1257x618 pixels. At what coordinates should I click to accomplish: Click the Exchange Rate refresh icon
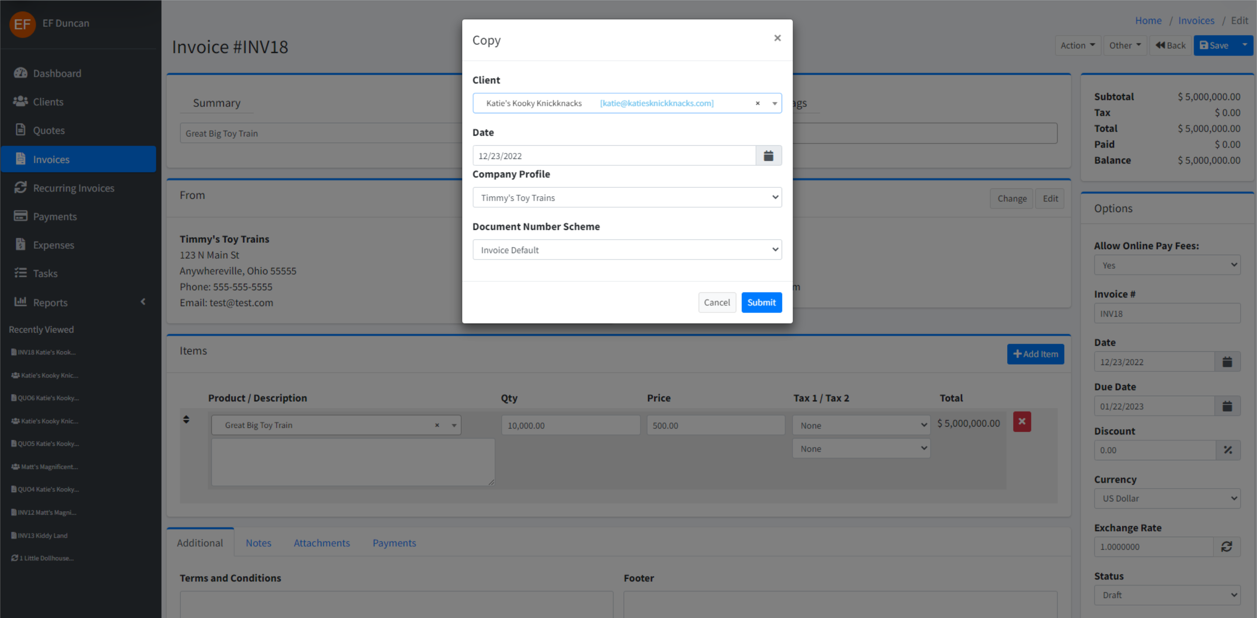point(1226,547)
